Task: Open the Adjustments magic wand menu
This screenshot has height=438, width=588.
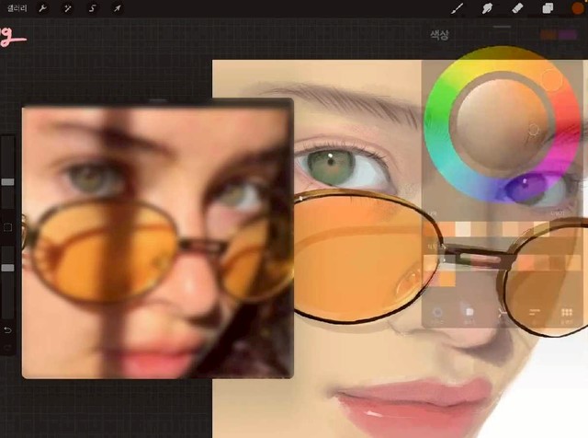Action: coord(67,8)
